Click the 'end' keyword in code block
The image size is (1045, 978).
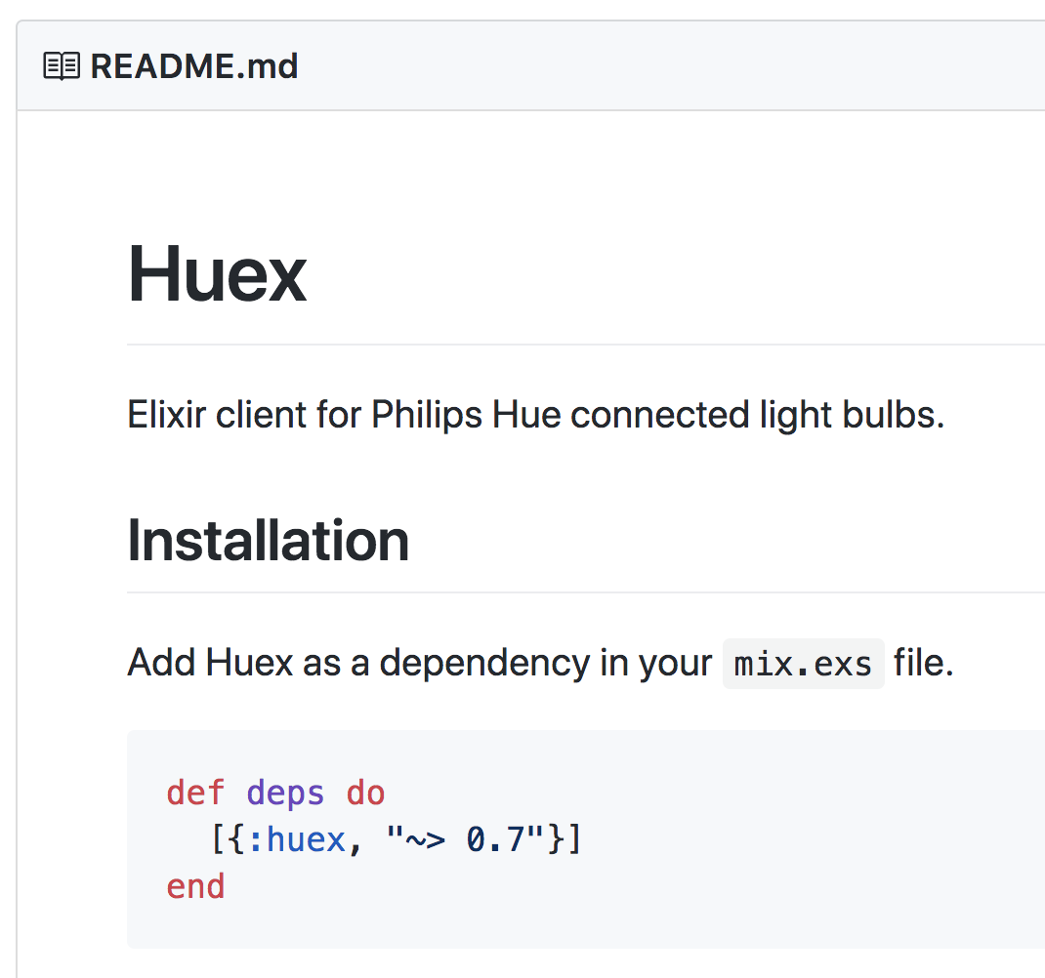tap(196, 886)
